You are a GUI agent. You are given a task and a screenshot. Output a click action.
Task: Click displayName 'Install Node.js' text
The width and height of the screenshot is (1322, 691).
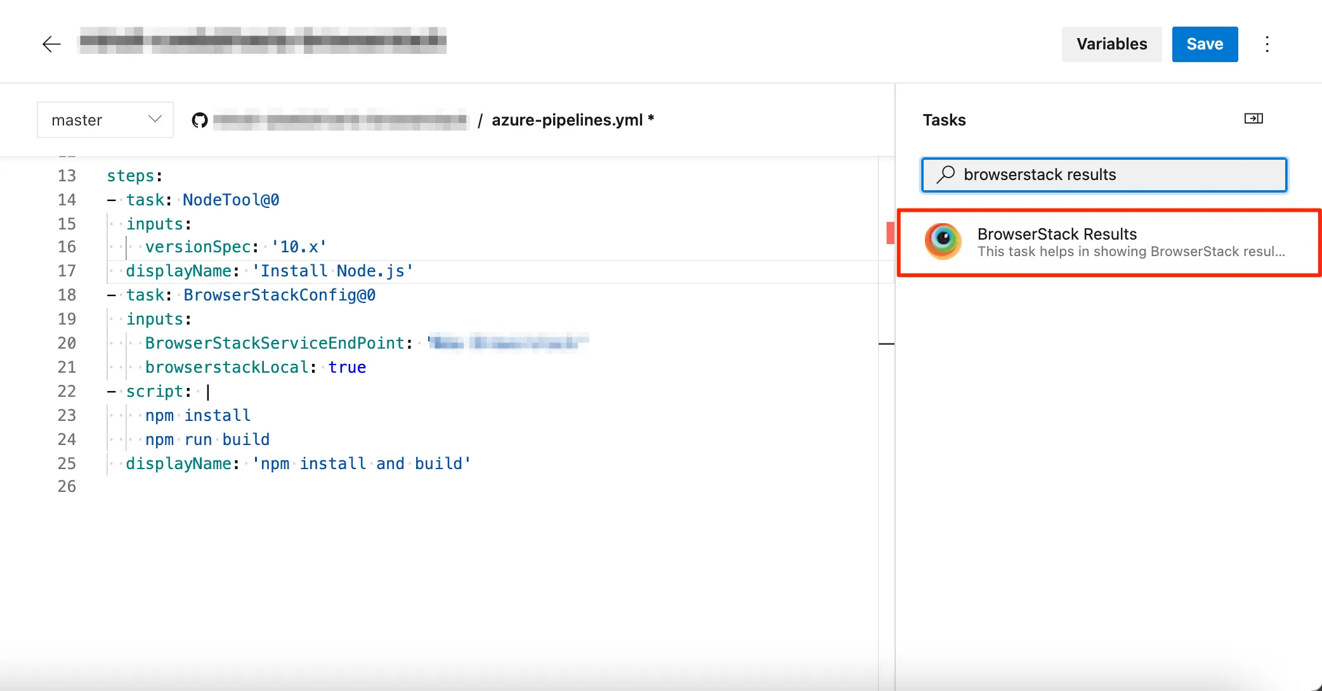click(332, 271)
